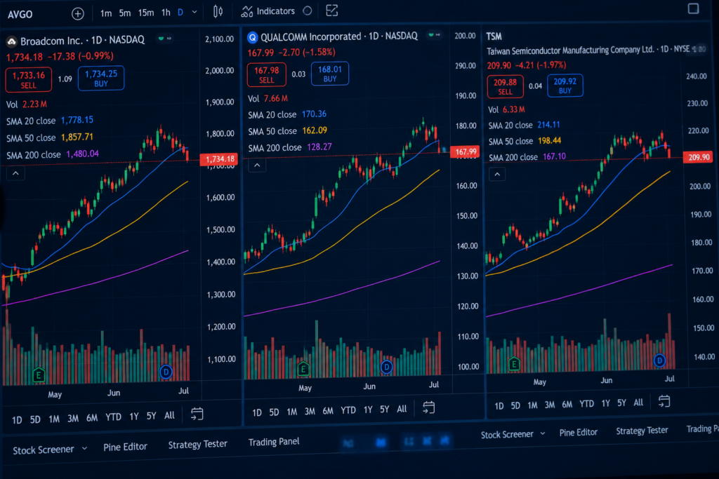Open go-to-date calendar icon under TSM chart

coord(664,402)
